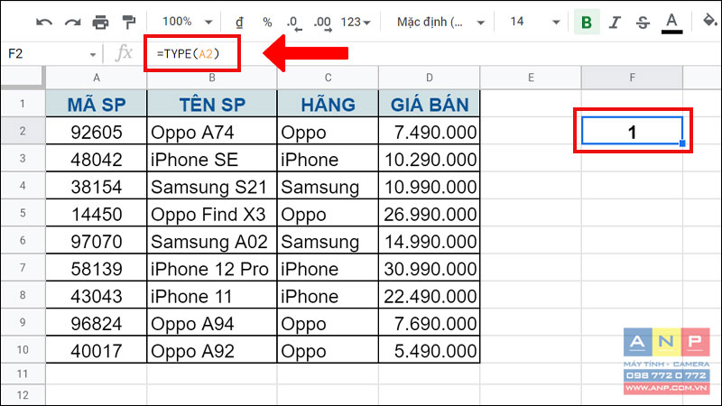Select the Samsung A02 cell
Screen dimensions: 722x406
pos(212,241)
